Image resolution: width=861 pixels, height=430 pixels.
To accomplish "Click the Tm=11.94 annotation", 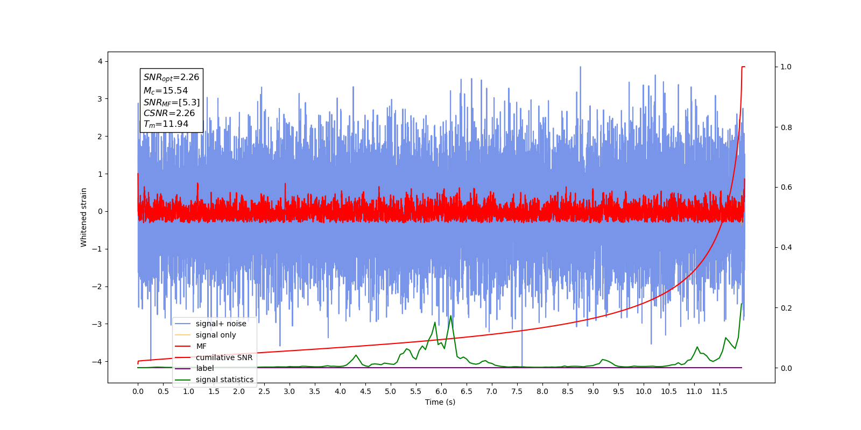I will [166, 124].
